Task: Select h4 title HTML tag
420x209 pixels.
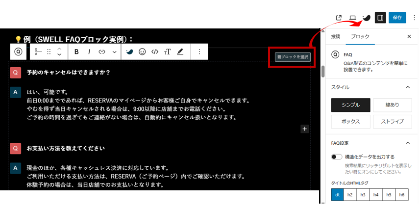Action: 376,195
